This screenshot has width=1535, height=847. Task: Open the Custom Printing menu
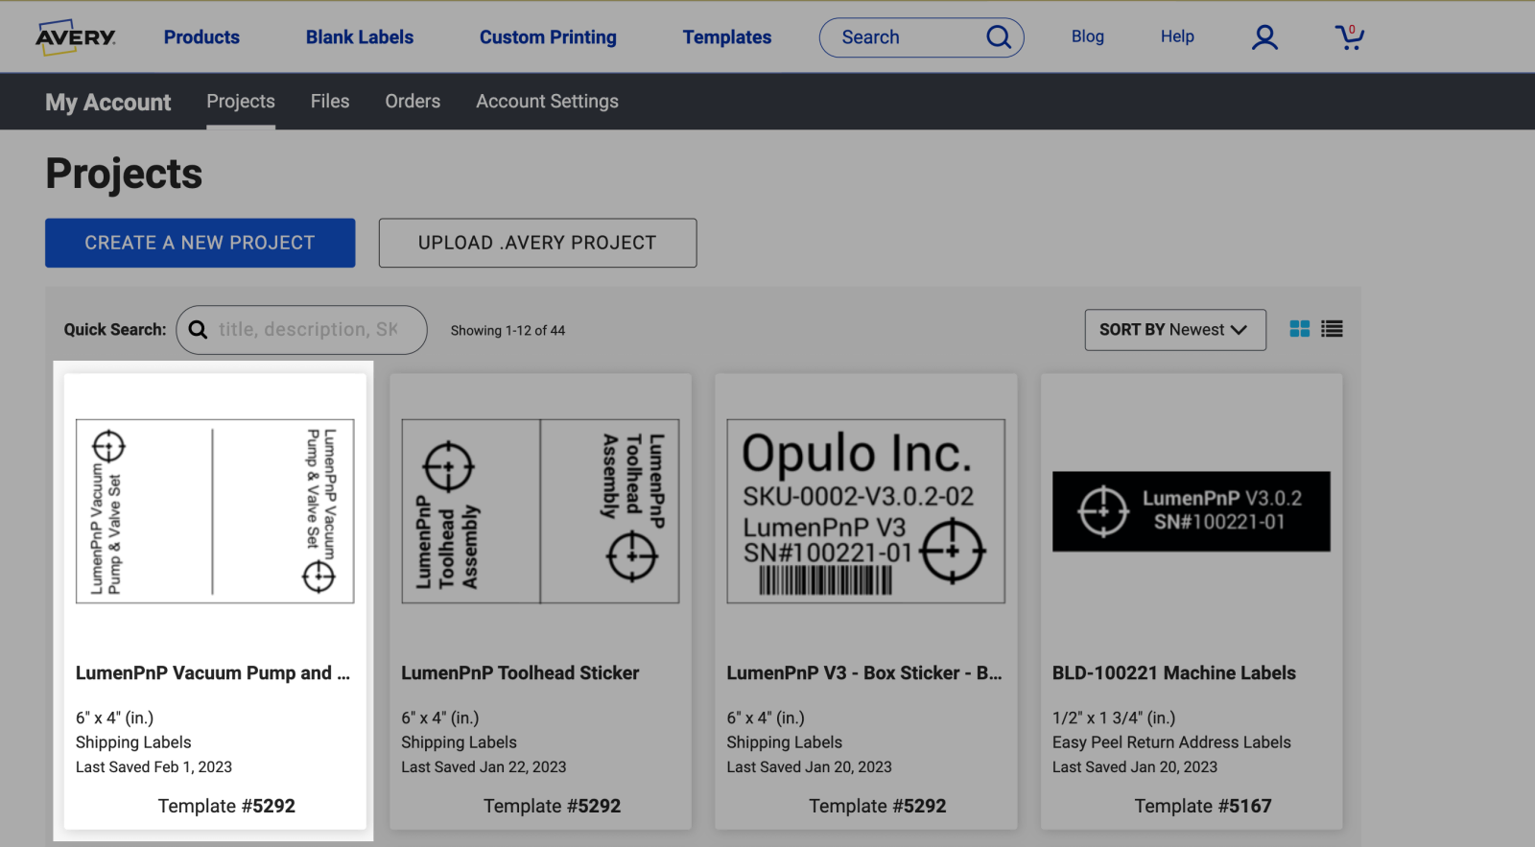click(548, 37)
